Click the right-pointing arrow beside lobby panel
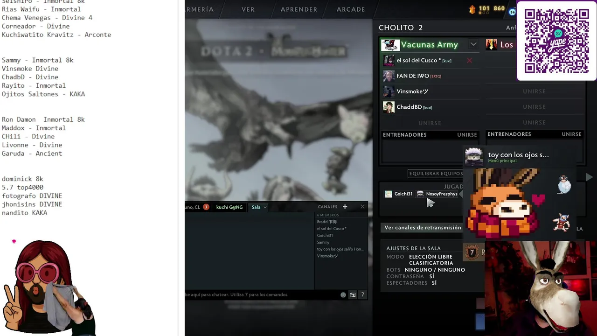The height and width of the screenshot is (336, 597). tap(589, 177)
